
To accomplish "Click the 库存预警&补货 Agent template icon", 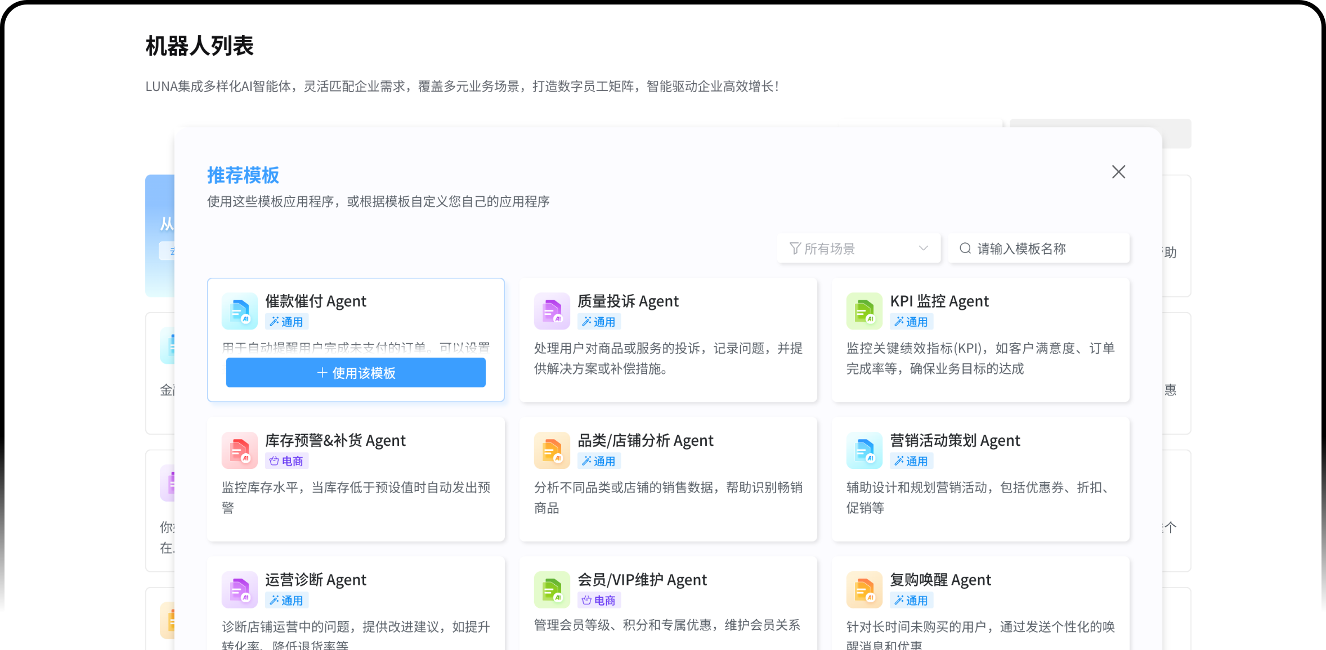I will 239,450.
